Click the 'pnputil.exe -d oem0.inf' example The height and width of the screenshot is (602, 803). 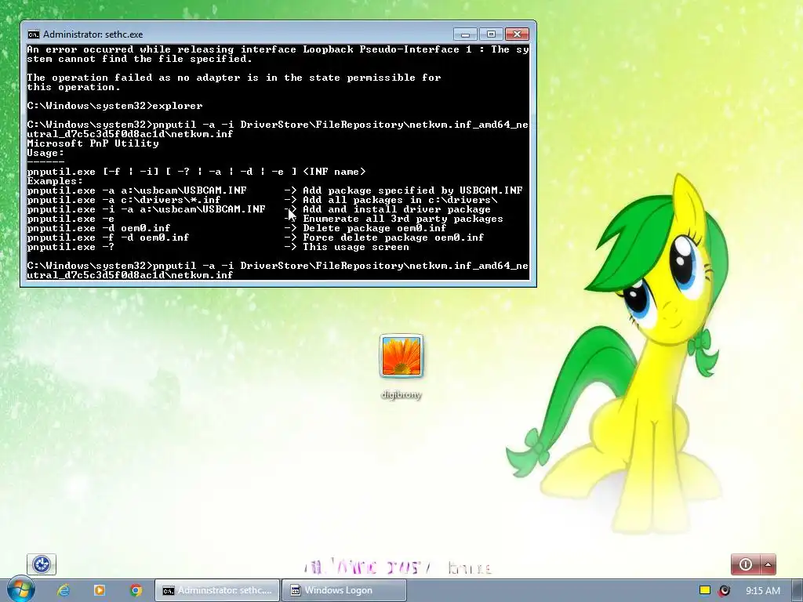click(98, 228)
